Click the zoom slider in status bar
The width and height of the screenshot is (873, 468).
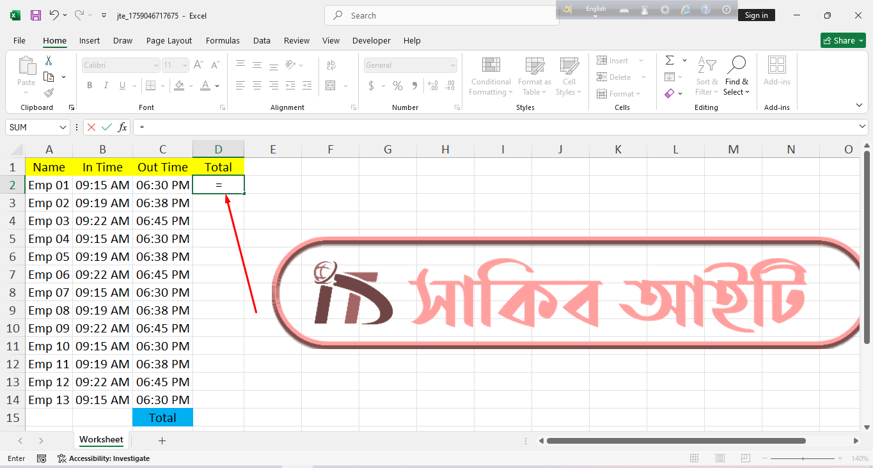coord(803,458)
